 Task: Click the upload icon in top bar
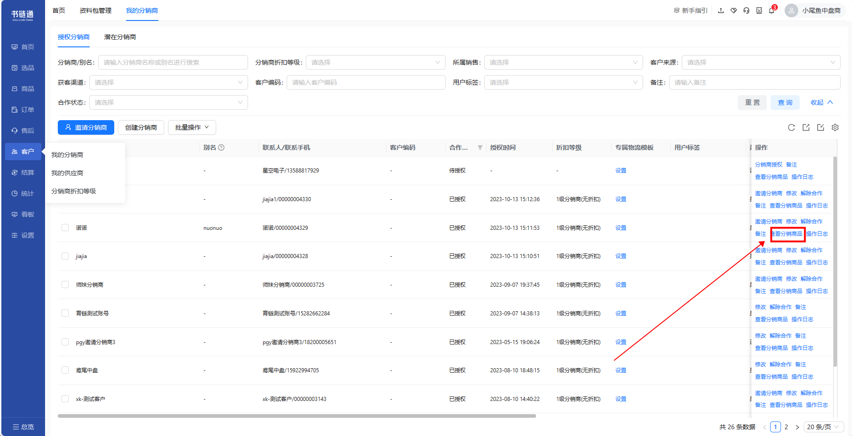coord(721,10)
